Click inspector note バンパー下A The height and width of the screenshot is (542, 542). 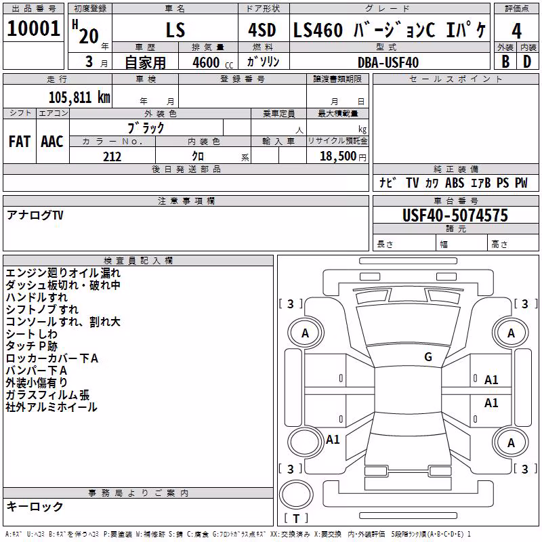pyautogui.click(x=37, y=371)
